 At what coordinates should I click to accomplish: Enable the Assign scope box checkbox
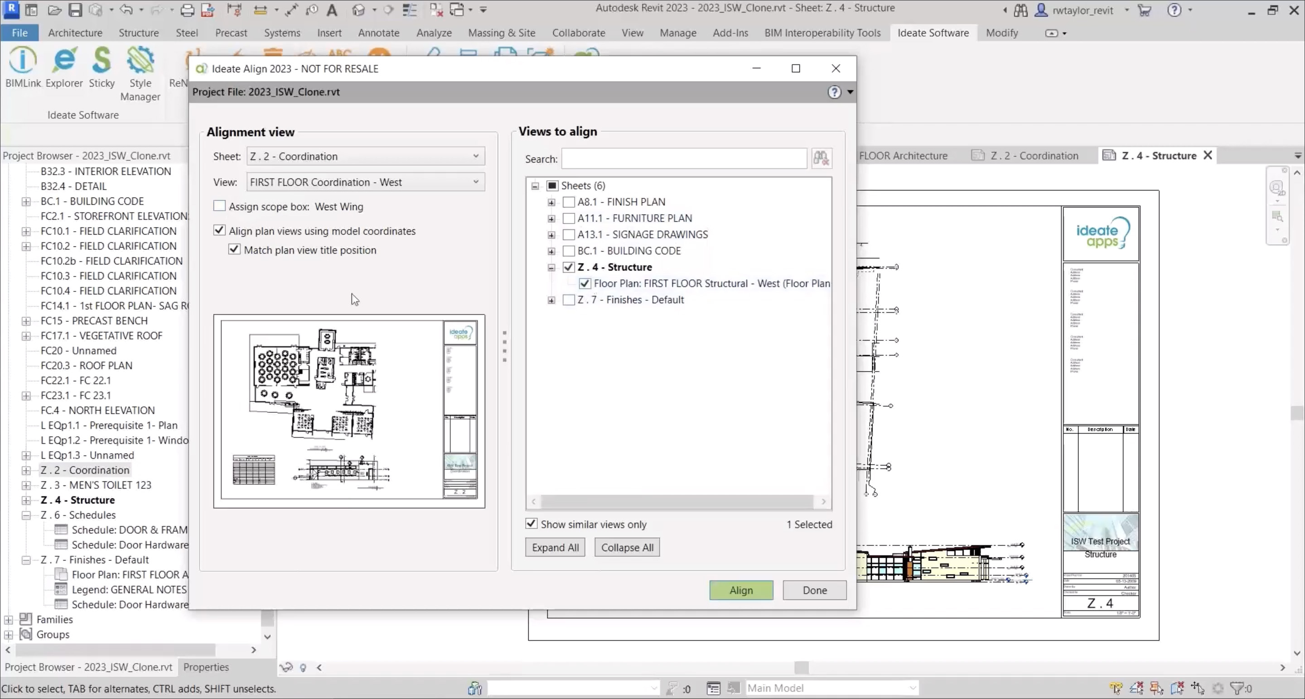(x=219, y=206)
